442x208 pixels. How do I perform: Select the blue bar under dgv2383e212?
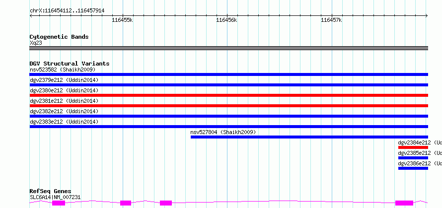(229, 127)
